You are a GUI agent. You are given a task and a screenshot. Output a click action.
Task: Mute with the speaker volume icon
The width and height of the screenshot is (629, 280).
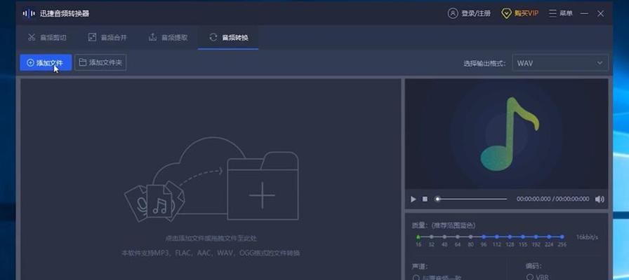coord(600,199)
